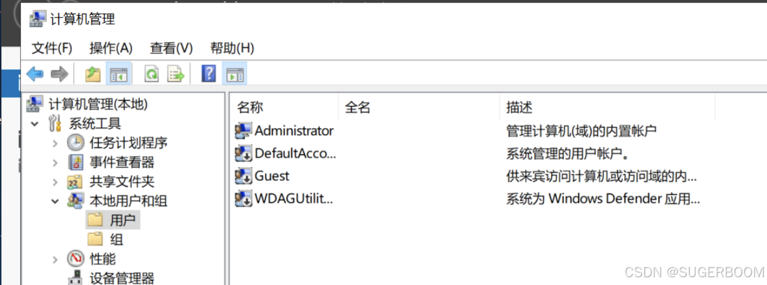This screenshot has width=767, height=285.
Task: Toggle the Show/Hide Action Pane icon
Action: (235, 74)
